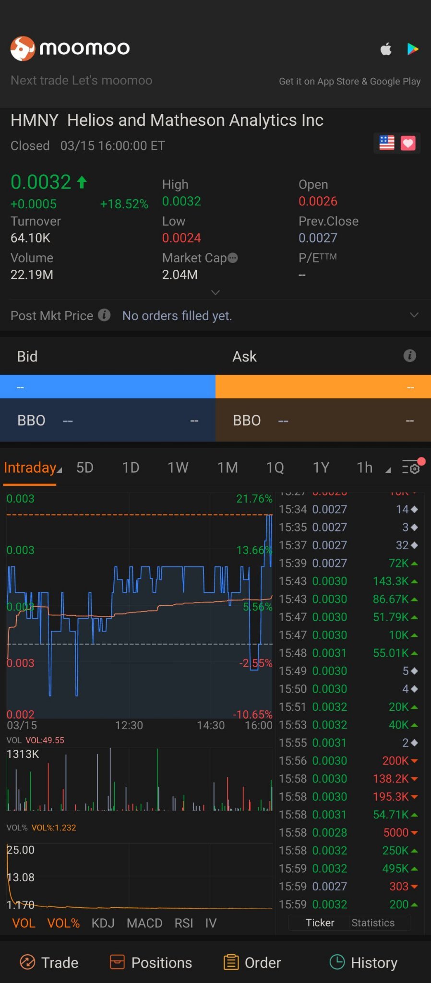Expand the Post Mkt Price row
The width and height of the screenshot is (431, 983).
pos(414,315)
